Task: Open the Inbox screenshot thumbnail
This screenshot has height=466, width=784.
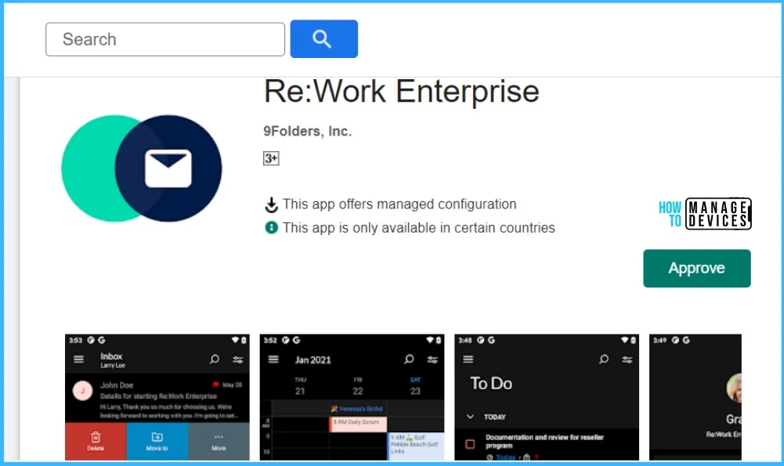Action: point(157,398)
